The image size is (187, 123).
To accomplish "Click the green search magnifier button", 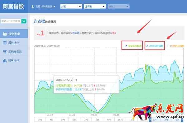I will click(24, 21).
